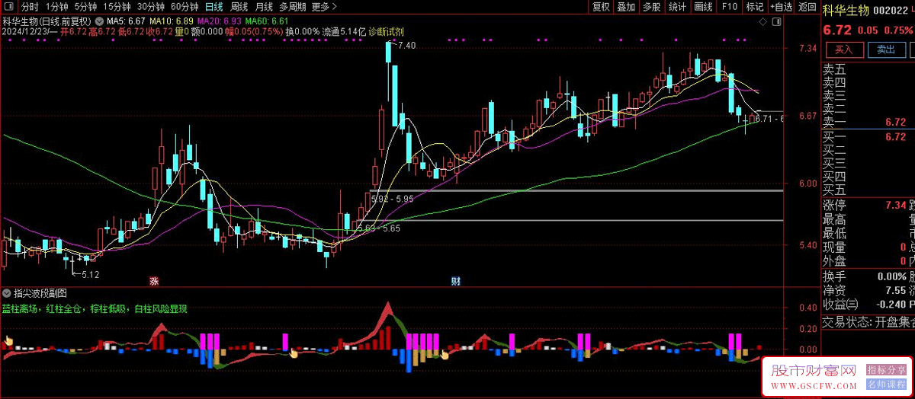The image size is (915, 399).
Task: Click the 涨停 limit-up row
Action: click(x=868, y=206)
